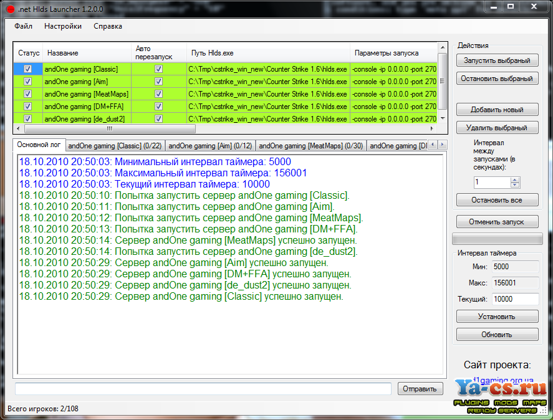The image size is (553, 420).
Task: Click Установить button
Action: coord(498,317)
